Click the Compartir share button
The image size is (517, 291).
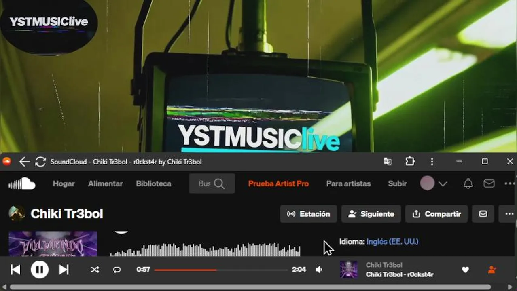436,214
